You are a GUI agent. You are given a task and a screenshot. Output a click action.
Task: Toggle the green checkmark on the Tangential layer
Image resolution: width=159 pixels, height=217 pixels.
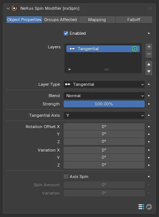(x=135, y=49)
